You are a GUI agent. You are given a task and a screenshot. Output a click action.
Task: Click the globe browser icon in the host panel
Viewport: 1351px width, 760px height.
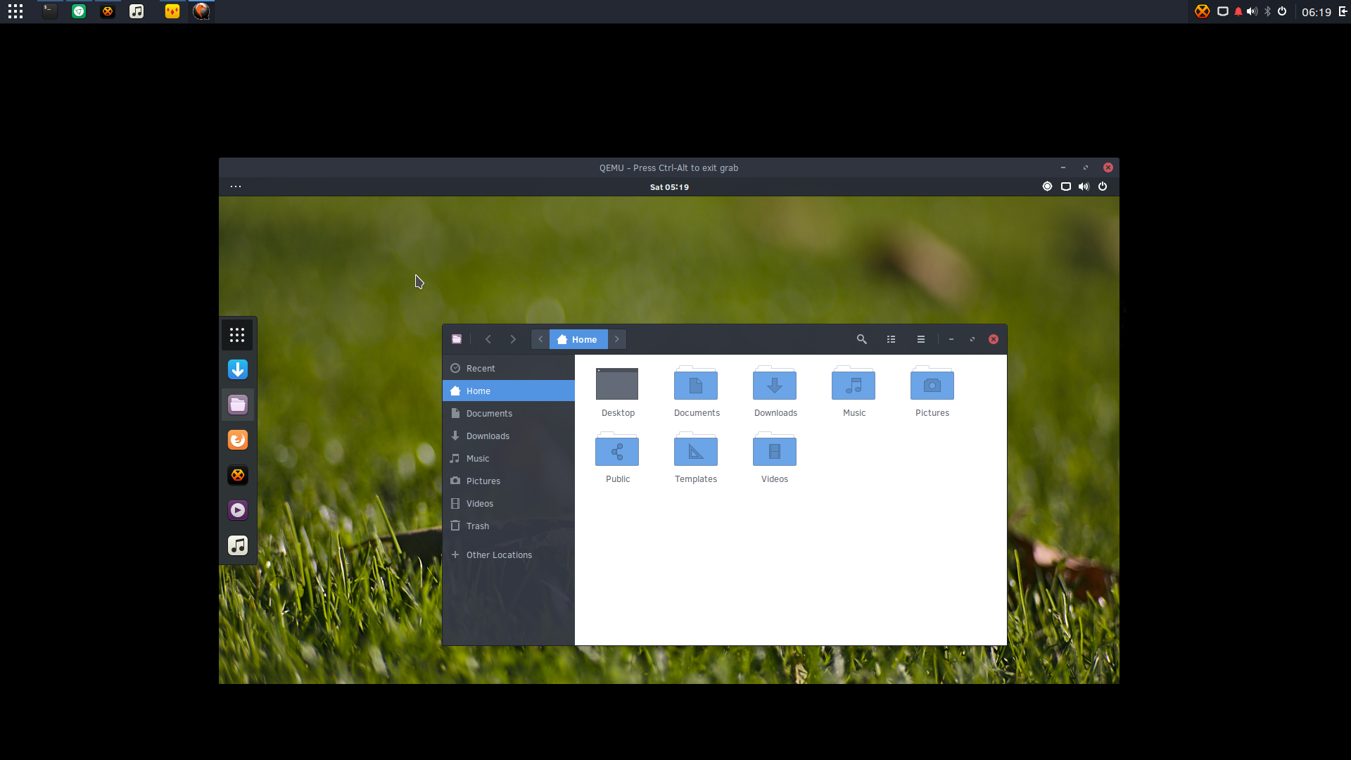(201, 11)
